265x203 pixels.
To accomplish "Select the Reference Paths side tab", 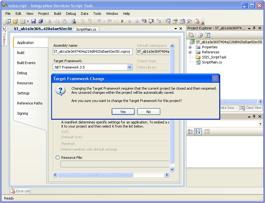I will coord(30,103).
